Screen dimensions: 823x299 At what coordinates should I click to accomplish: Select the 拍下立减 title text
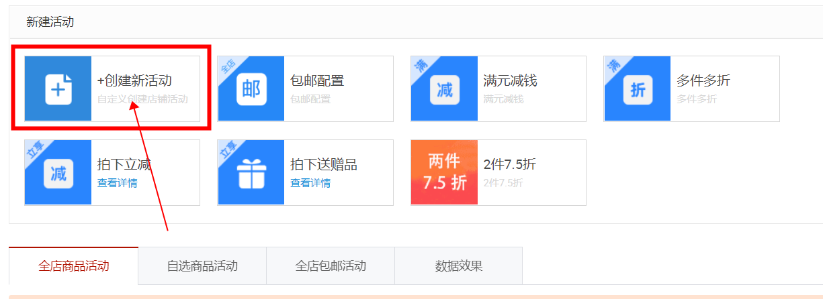coord(124,165)
